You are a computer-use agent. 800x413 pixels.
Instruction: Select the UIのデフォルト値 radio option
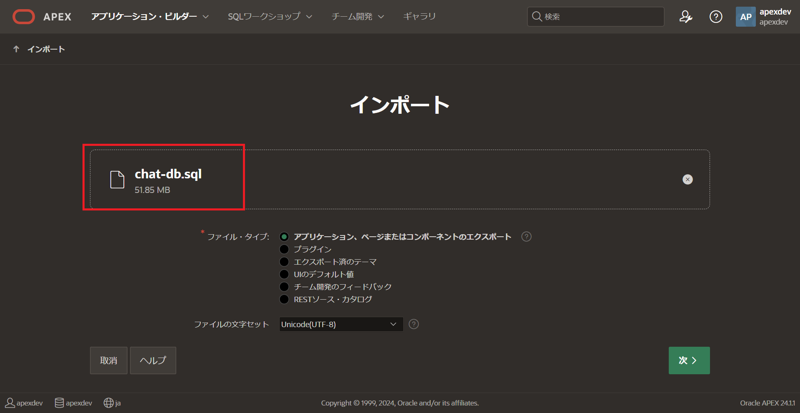tap(284, 274)
